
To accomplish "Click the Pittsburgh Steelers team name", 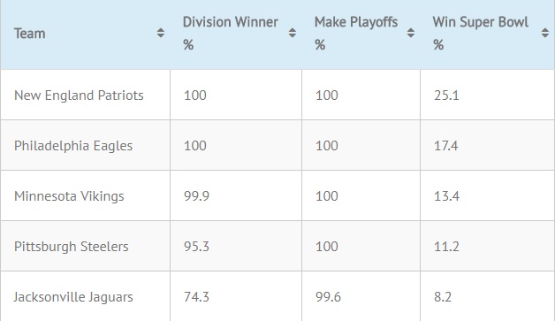I will [x=72, y=246].
